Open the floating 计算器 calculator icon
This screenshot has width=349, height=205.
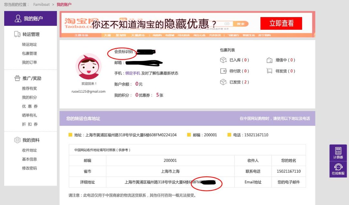tap(338, 150)
